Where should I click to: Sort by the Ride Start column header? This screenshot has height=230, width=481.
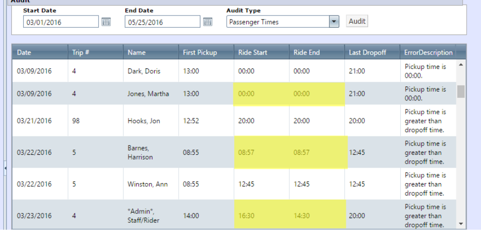[261, 52]
